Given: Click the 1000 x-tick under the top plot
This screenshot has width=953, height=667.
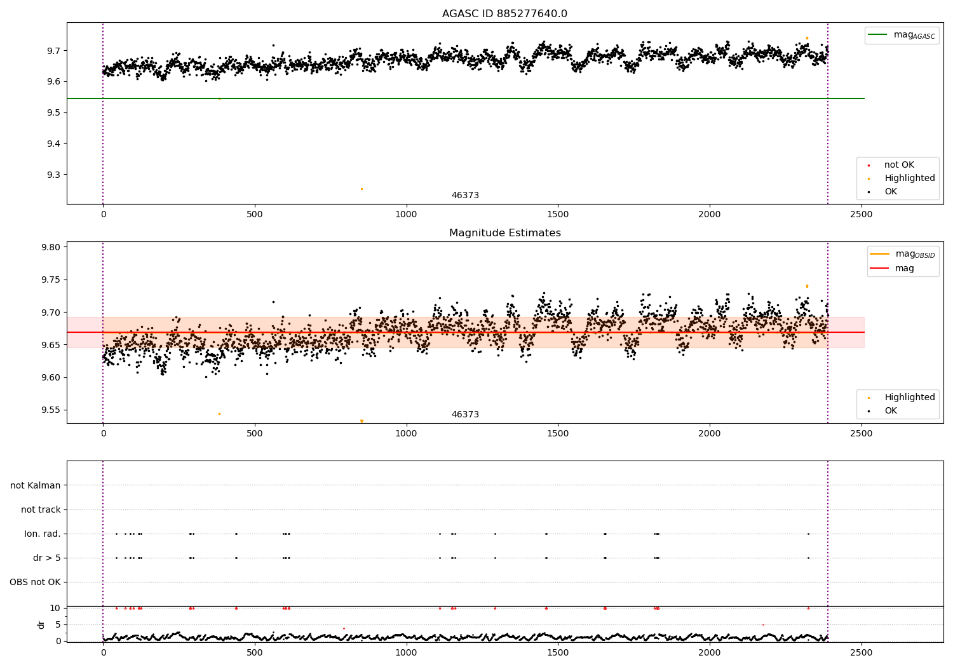Looking at the screenshot, I should point(406,214).
